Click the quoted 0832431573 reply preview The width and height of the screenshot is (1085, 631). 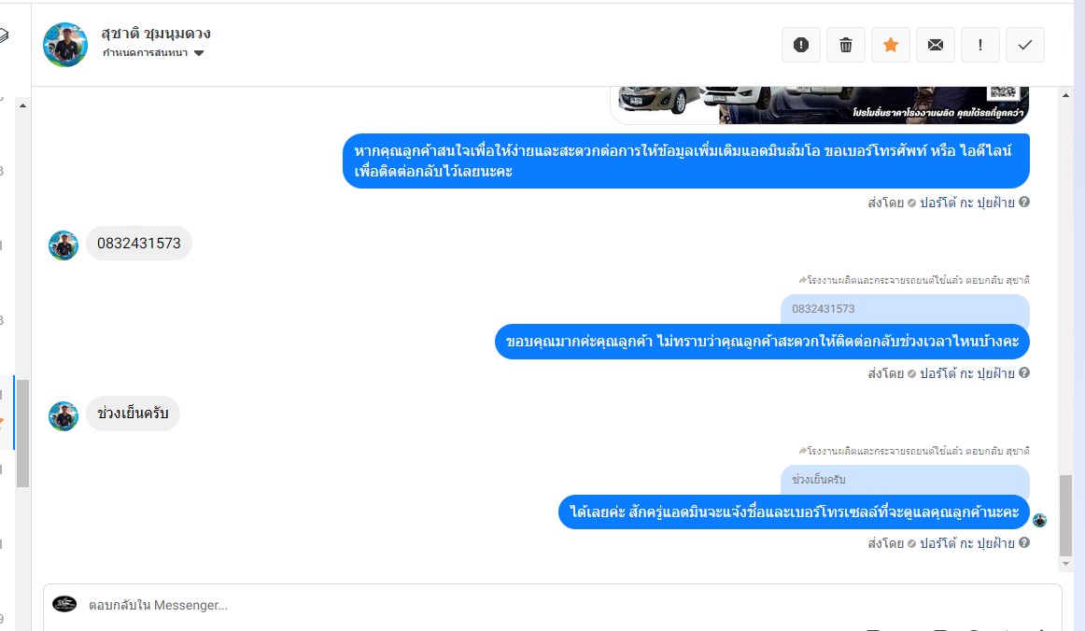click(905, 309)
